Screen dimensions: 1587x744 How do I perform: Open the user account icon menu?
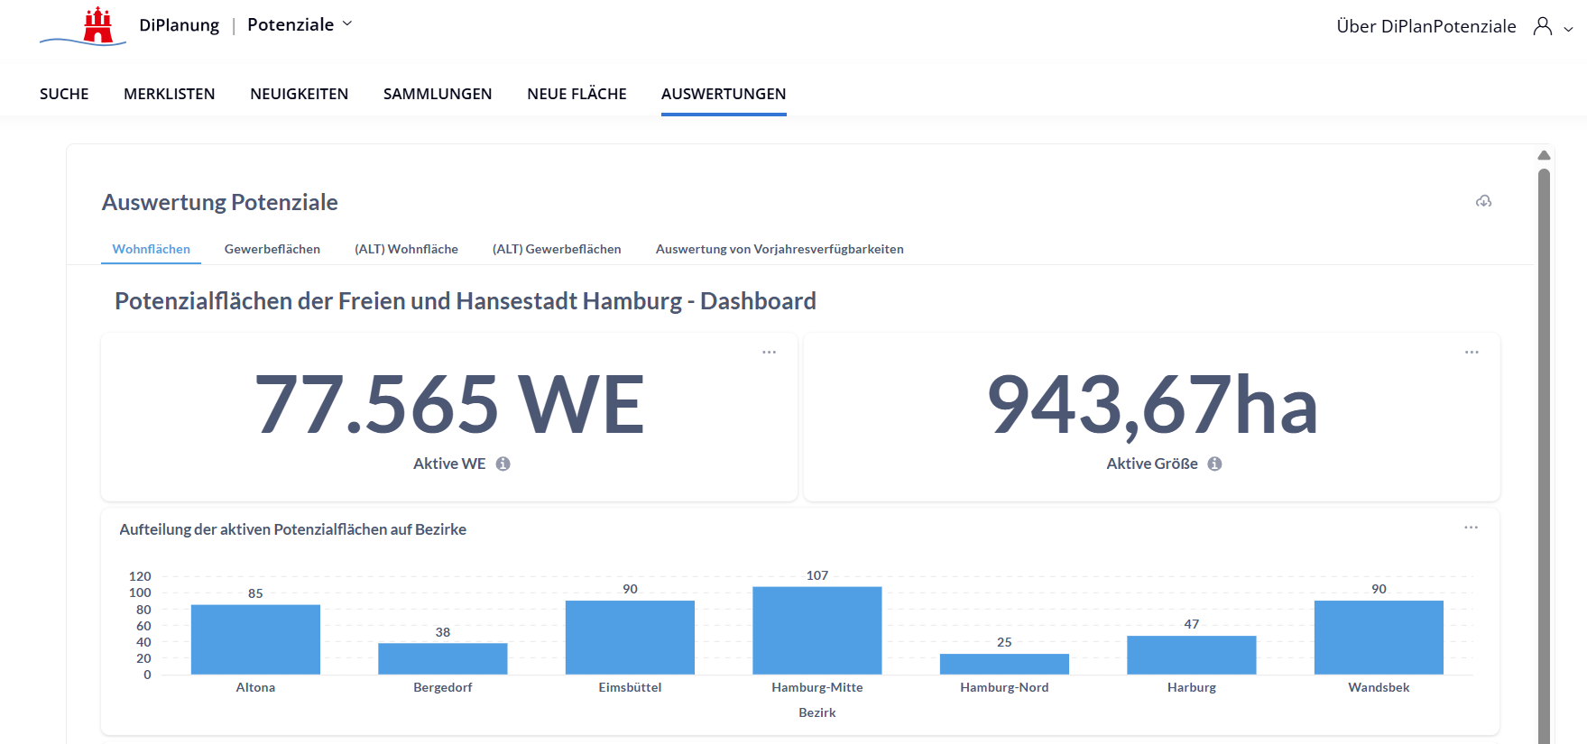(1543, 26)
